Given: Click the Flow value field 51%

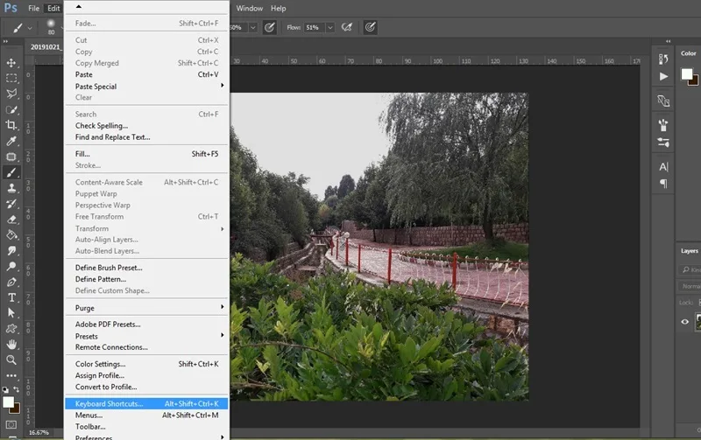Looking at the screenshot, I should tap(315, 28).
